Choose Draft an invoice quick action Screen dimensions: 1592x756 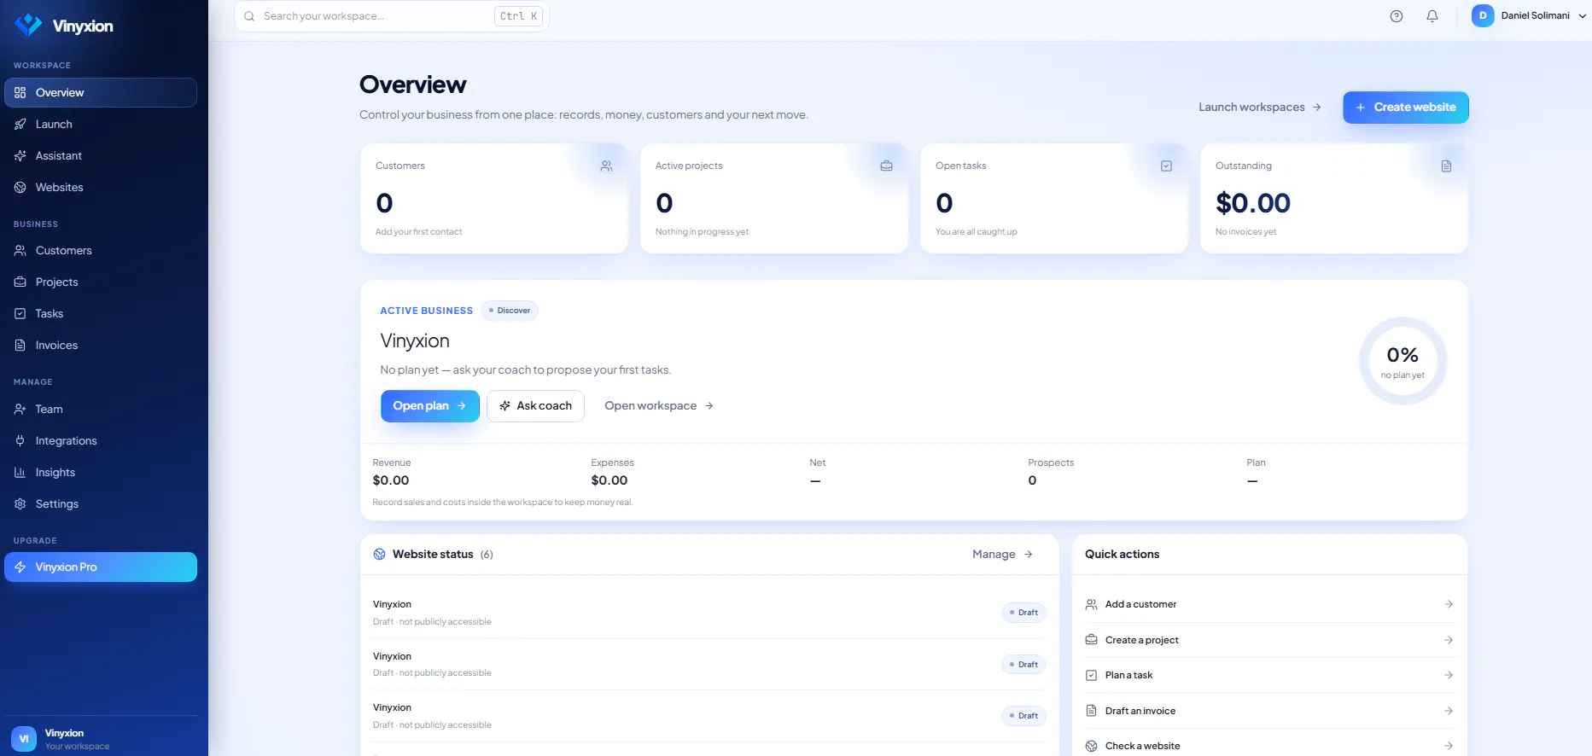click(1269, 712)
